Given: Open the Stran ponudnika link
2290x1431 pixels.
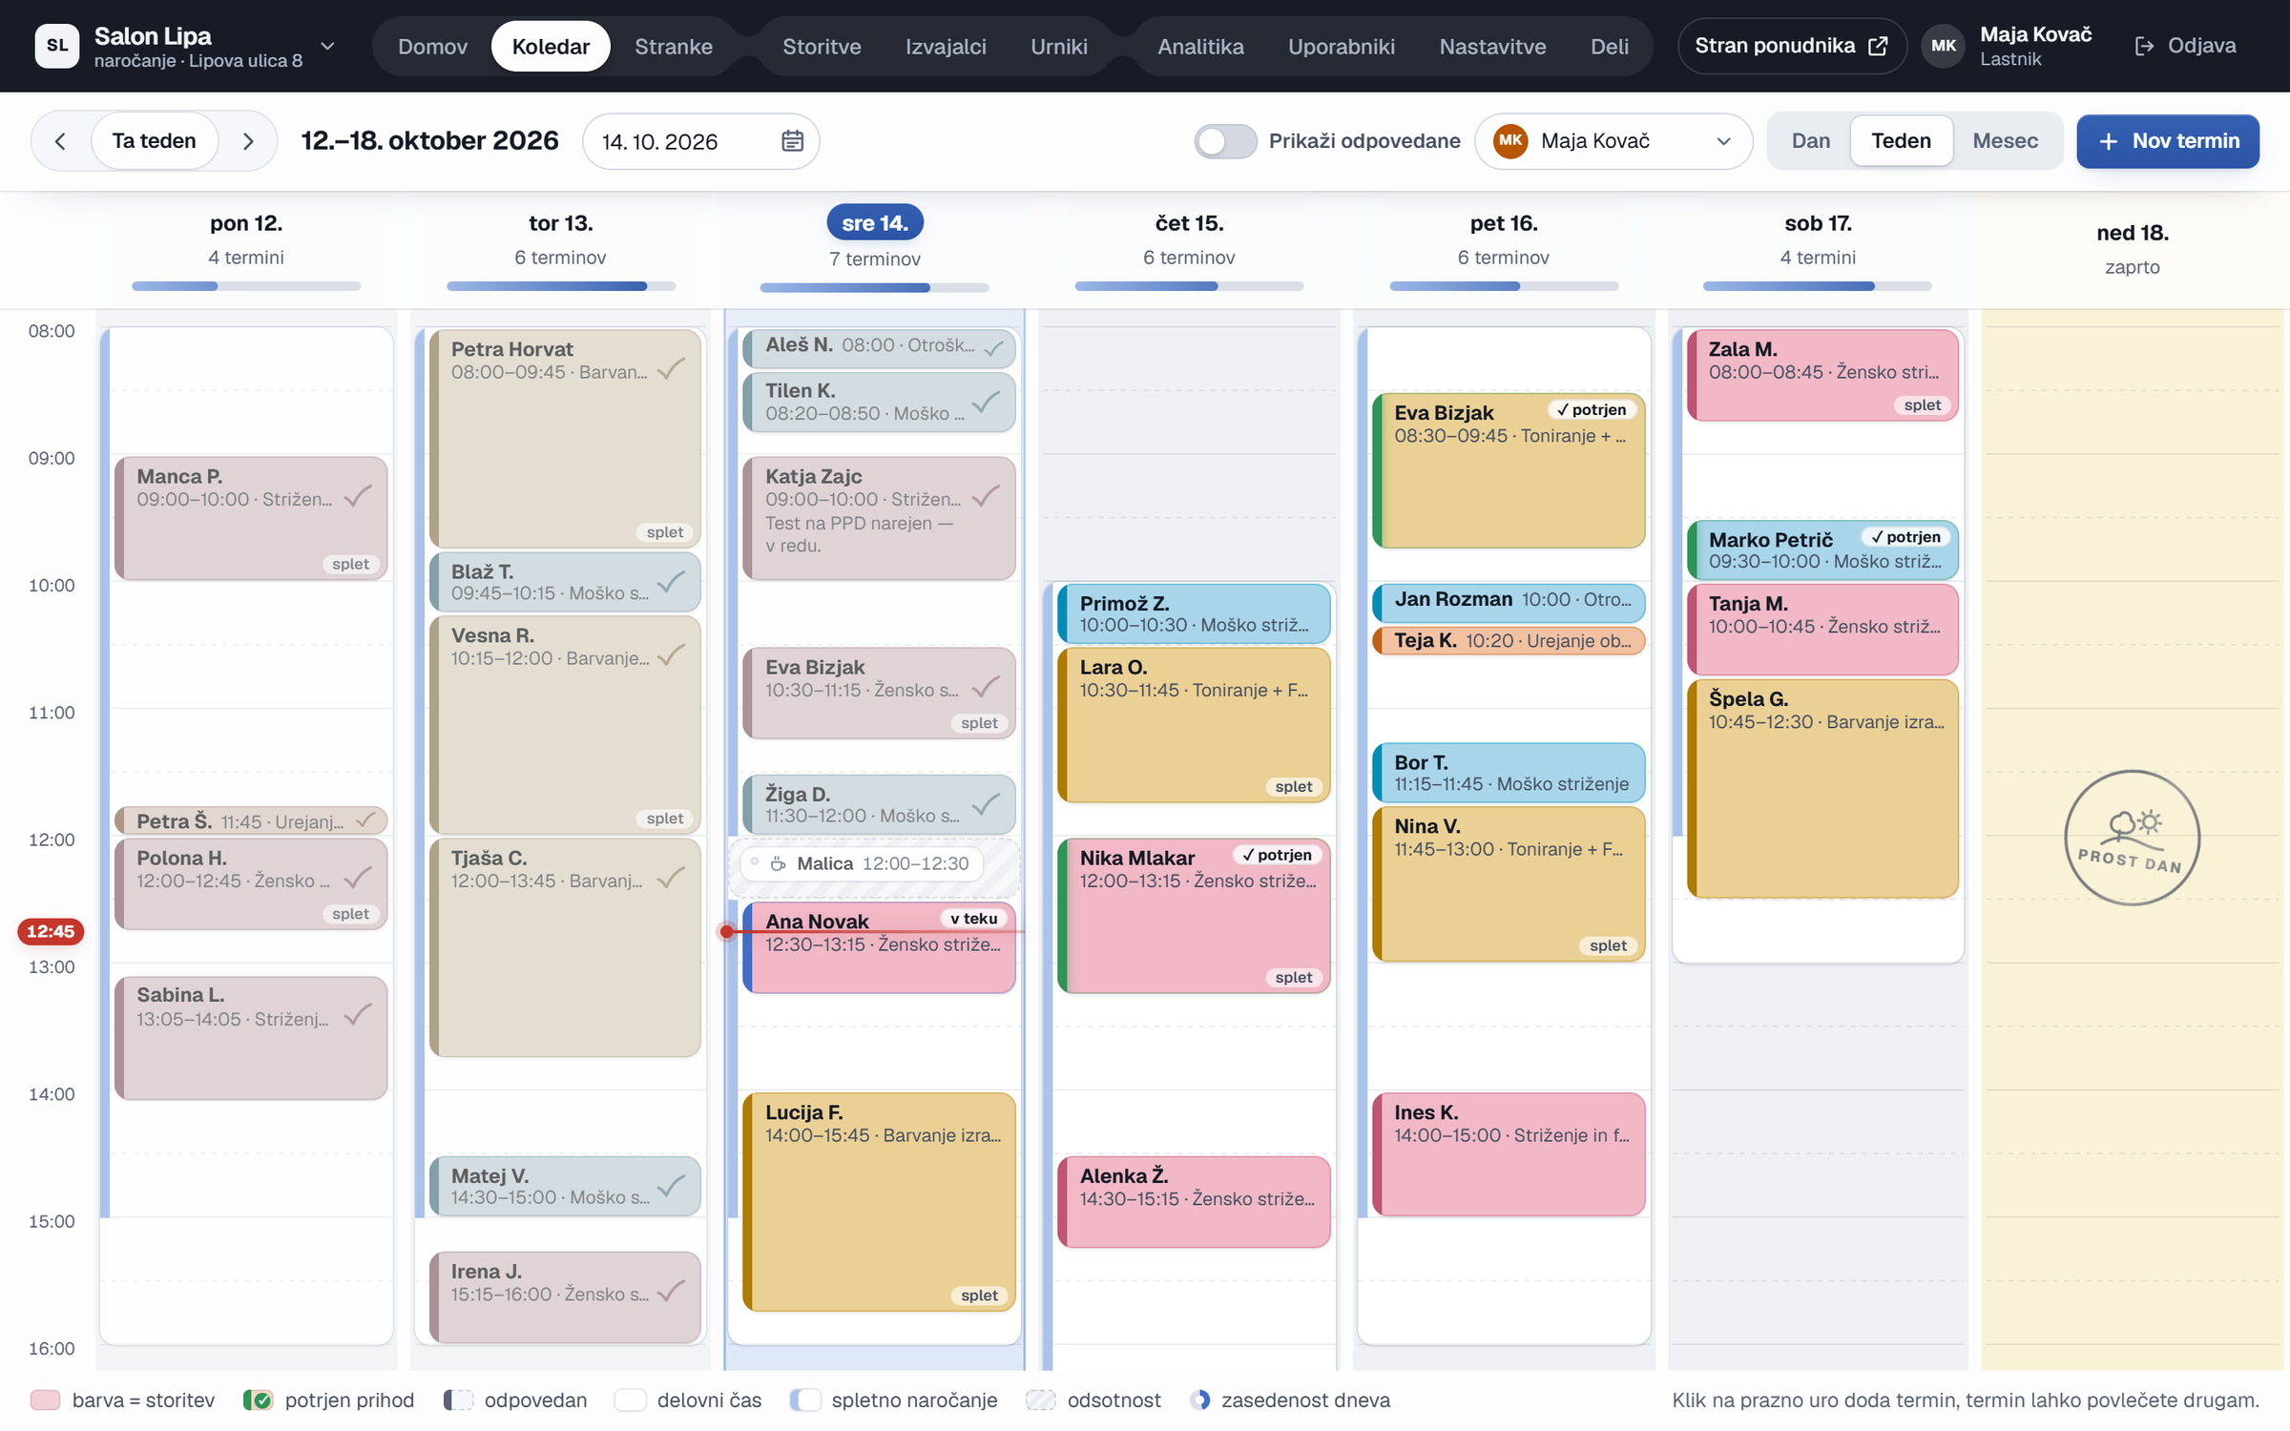Looking at the screenshot, I should coord(1791,46).
